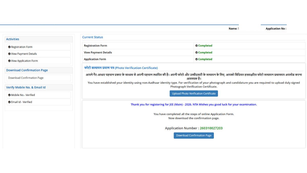Click green Completed check icon in Registration Form row
Image resolution: width=307 pixels, height=173 pixels.
coord(196,46)
